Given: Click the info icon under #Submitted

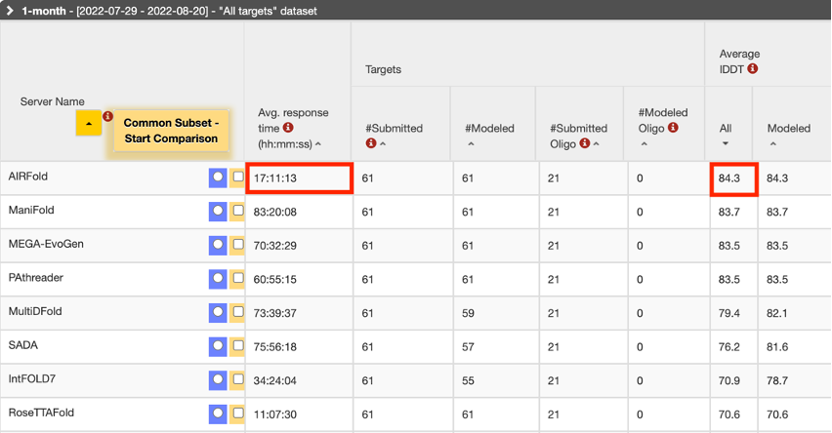Looking at the screenshot, I should 371,143.
